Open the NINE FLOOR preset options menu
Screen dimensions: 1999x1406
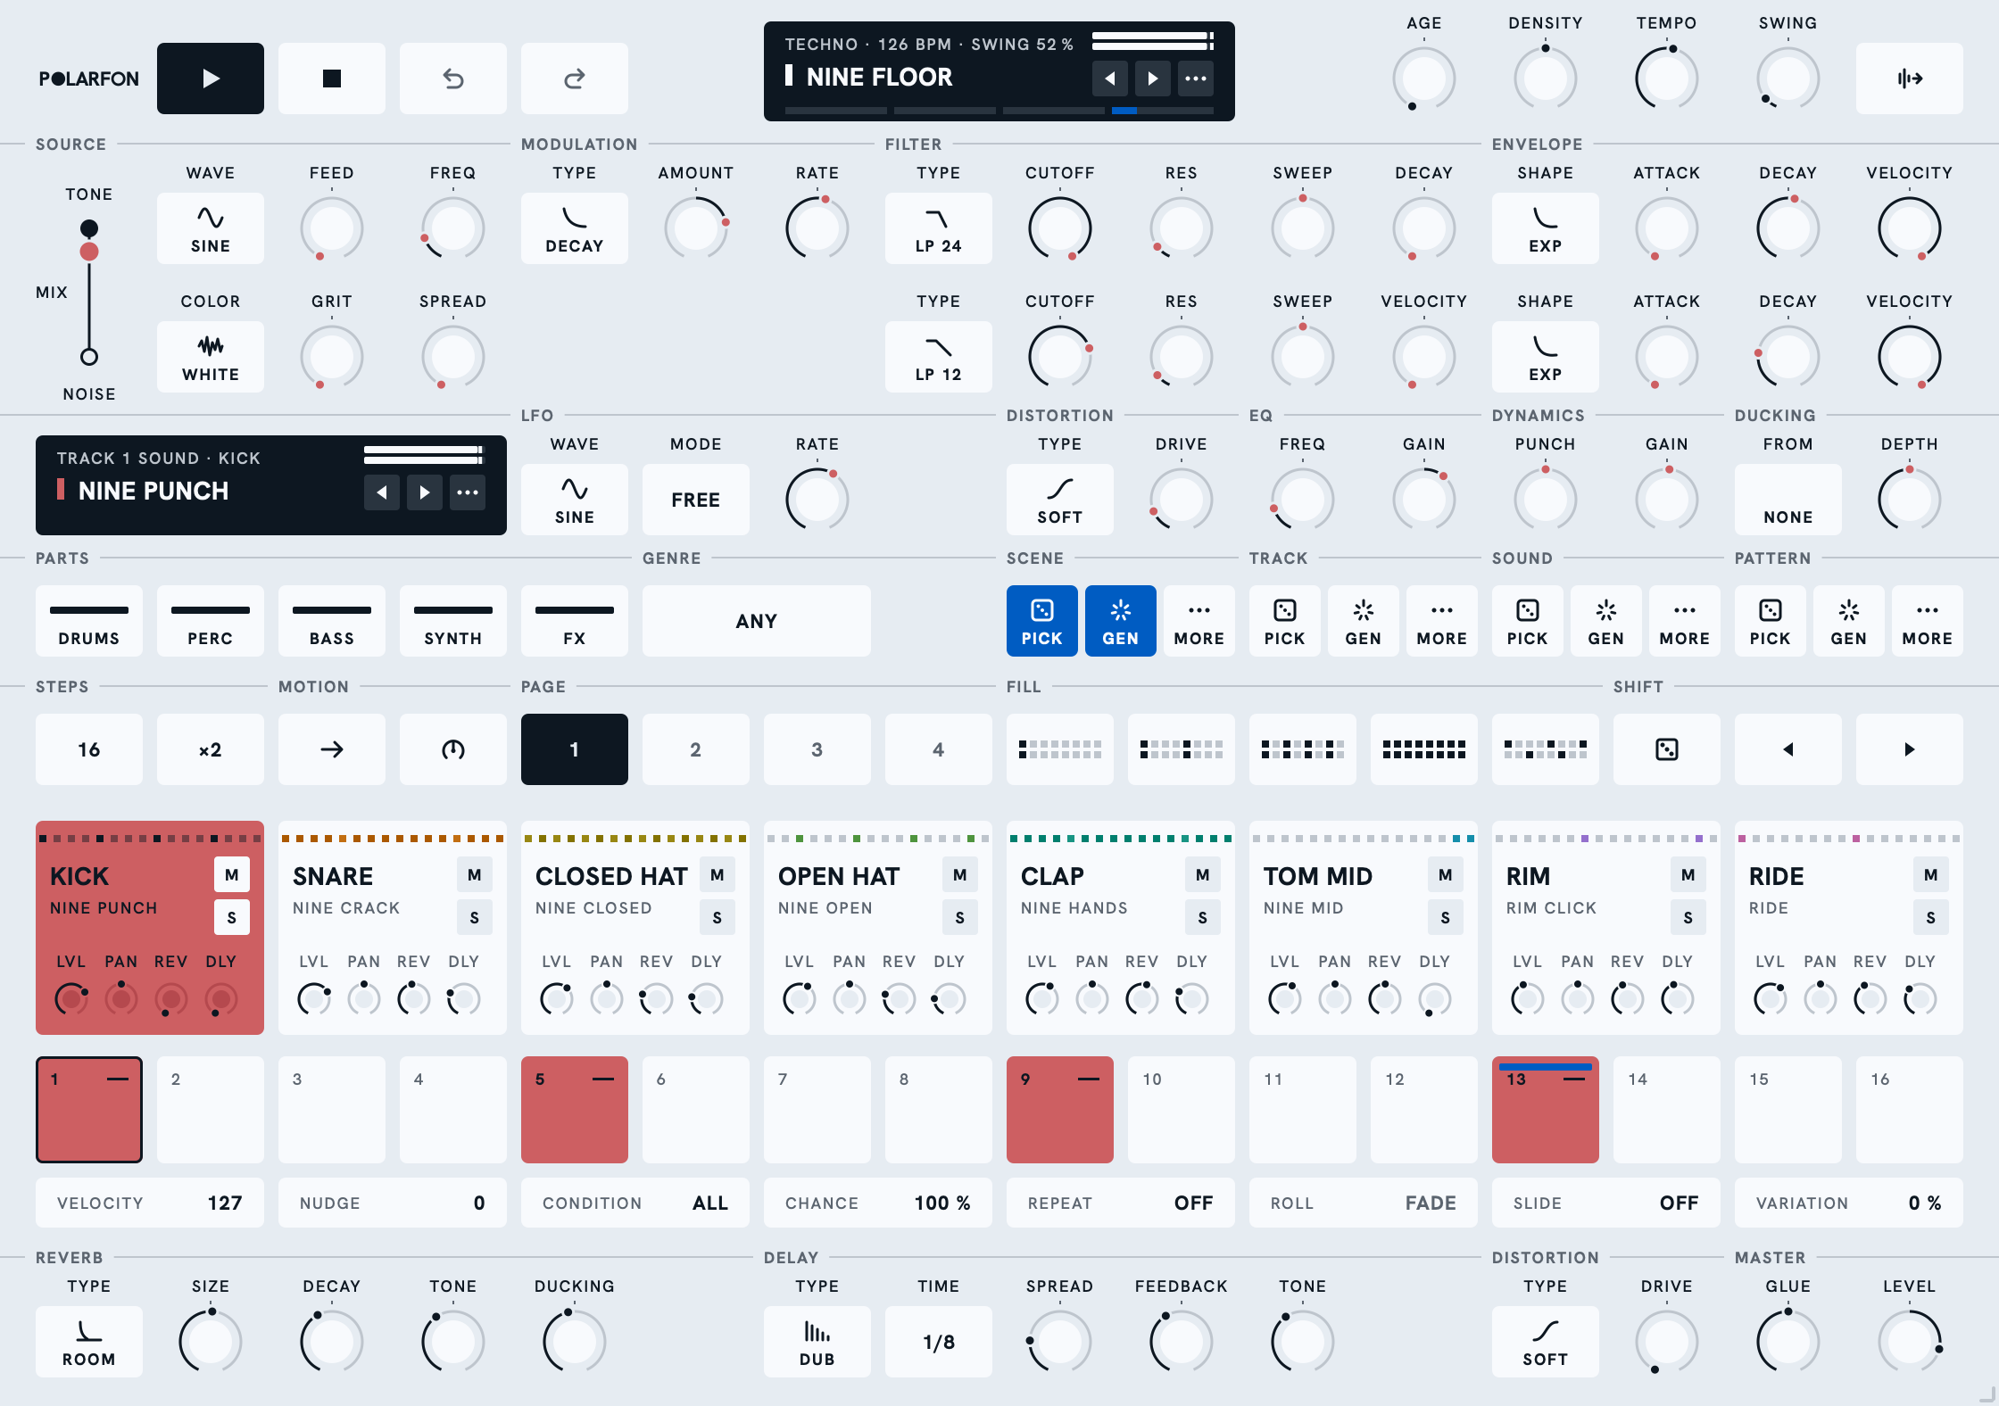point(1196,79)
